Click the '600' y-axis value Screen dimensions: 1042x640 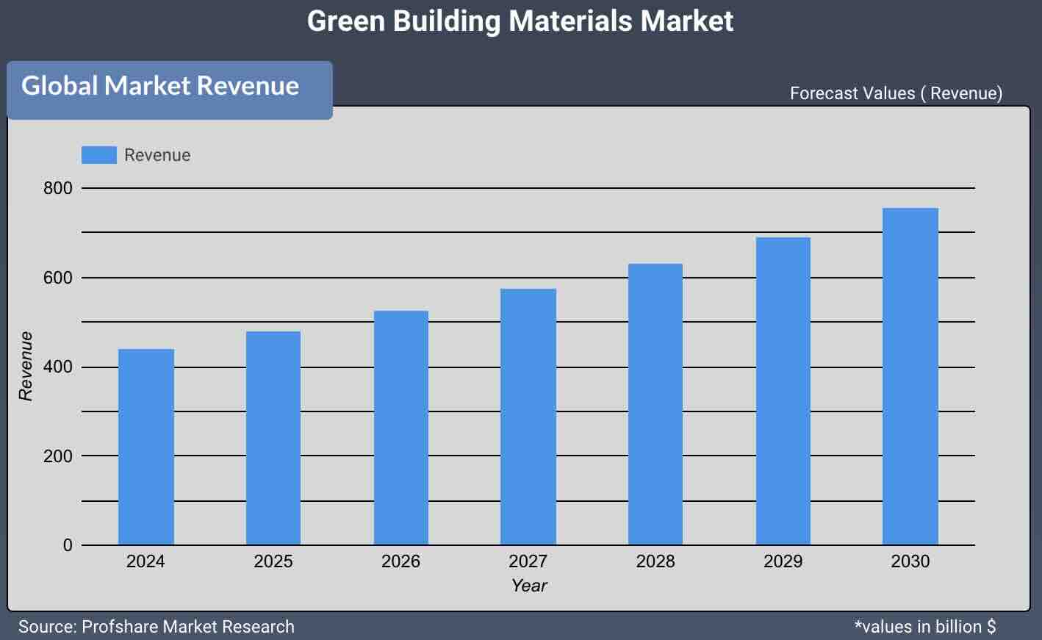[58, 278]
